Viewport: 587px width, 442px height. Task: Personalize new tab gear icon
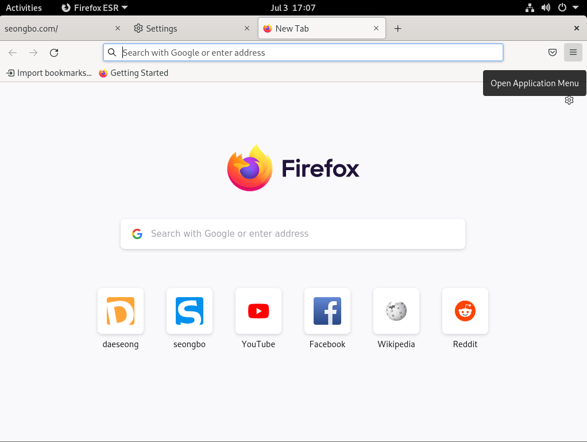569,101
